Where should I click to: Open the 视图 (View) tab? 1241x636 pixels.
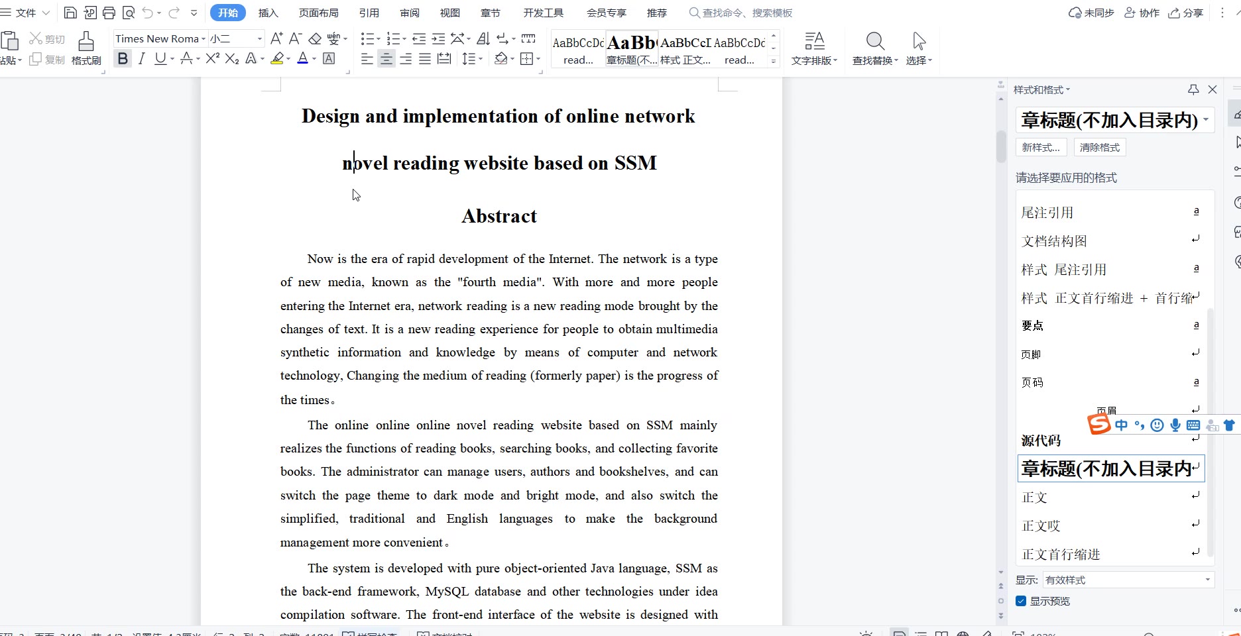[x=450, y=13]
